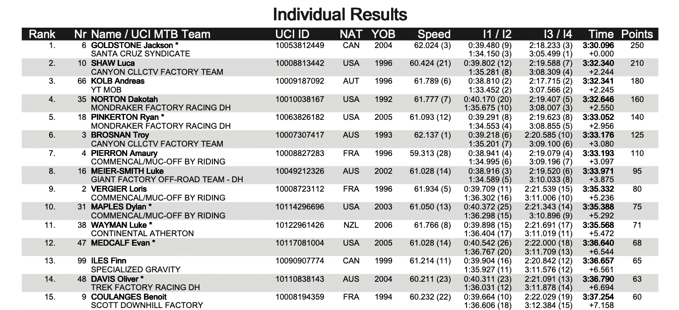Click the NAT column header

pyautogui.click(x=351, y=34)
